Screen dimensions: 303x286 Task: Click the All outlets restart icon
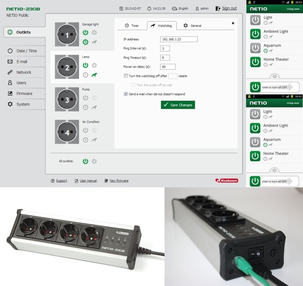click(x=94, y=161)
